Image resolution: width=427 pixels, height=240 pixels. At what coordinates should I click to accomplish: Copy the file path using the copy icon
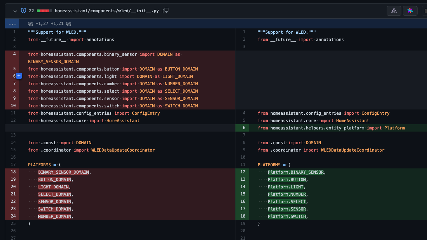click(165, 11)
